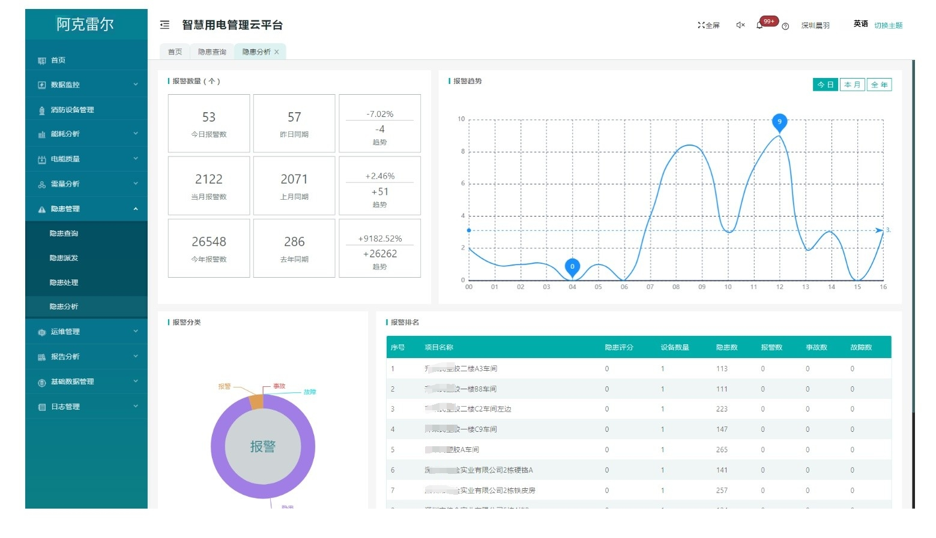Click row 7 2栋铁皮房 project name
This screenshot has height=538, width=936.
480,491
